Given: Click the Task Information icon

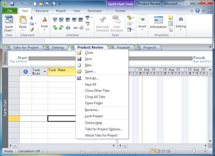Looking at the screenshot, I should pos(158,22).
